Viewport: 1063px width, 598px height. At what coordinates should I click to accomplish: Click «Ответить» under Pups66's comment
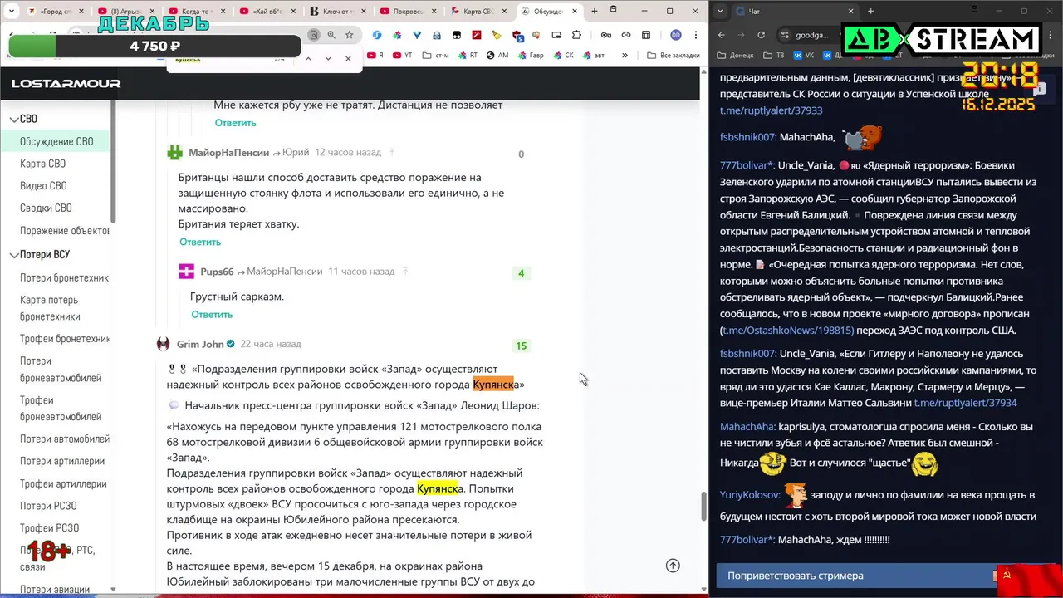[212, 315]
